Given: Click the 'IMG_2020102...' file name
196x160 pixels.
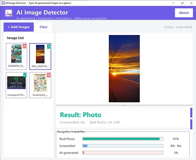Looking at the screenshot, I should pyautogui.click(x=40, y=66).
